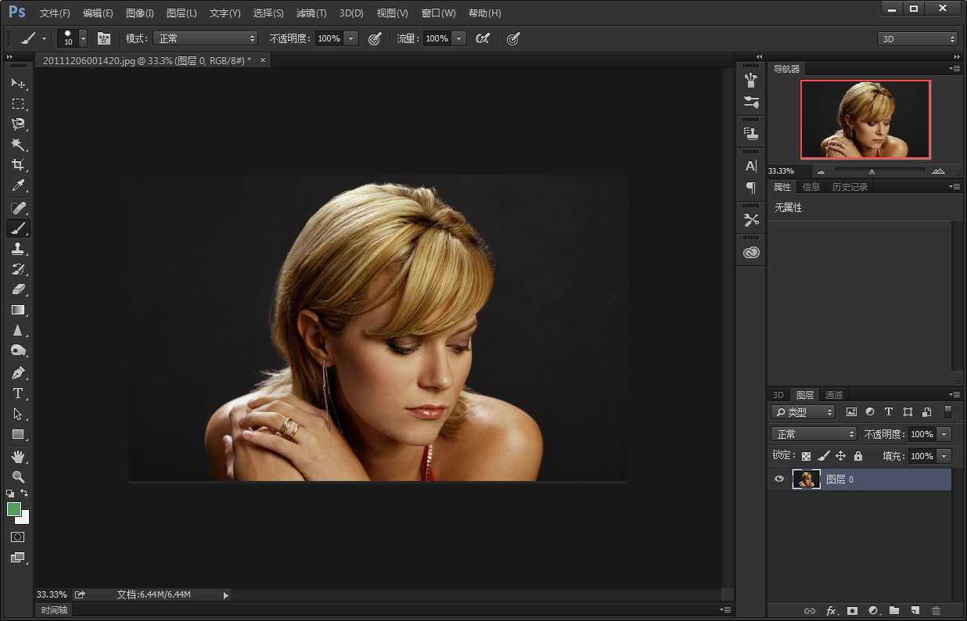
Task: Click the green foreground color swatch
Action: pyautogui.click(x=14, y=509)
